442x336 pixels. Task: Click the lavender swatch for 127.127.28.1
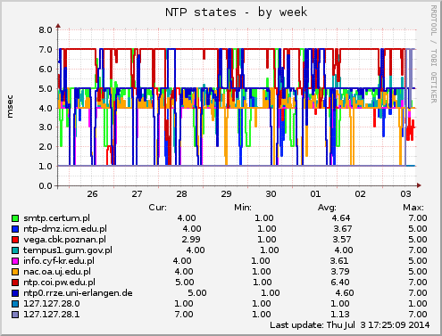point(15,315)
